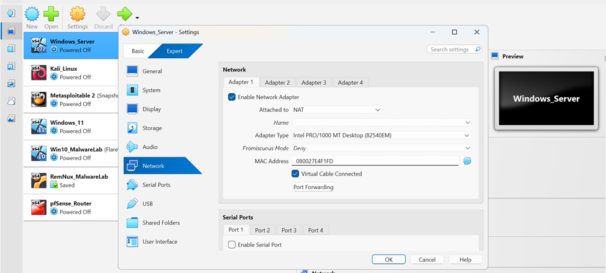Screen dimensions: 606x273
Task: Click the third icon in left tool strip
Action: [x=11, y=48]
